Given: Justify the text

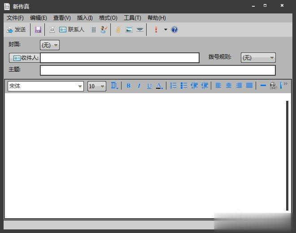Looking at the screenshot, I should tap(249, 86).
